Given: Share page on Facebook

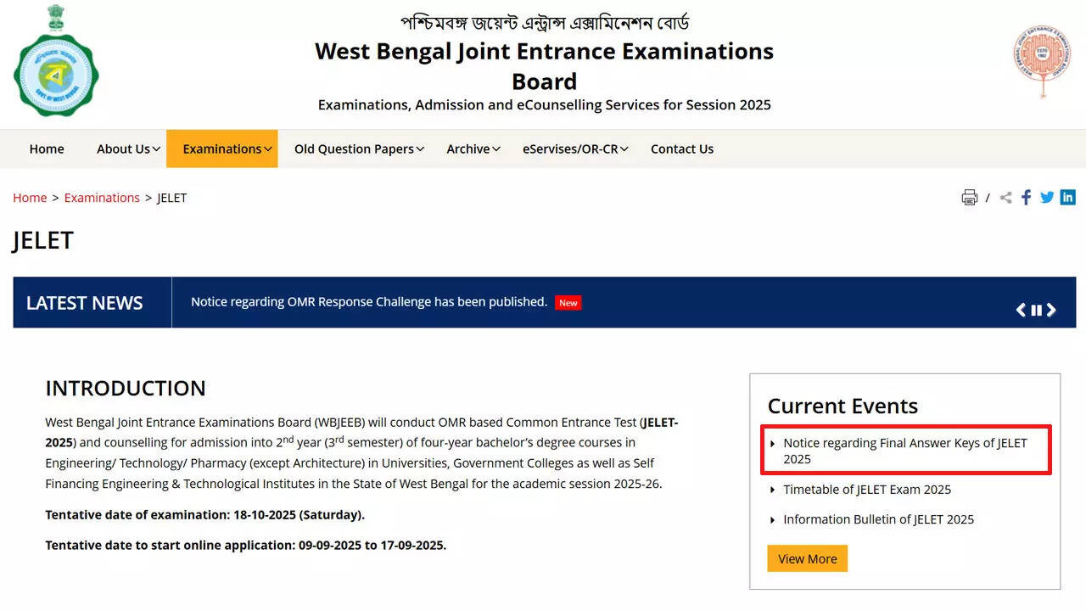Looking at the screenshot, I should (1027, 198).
